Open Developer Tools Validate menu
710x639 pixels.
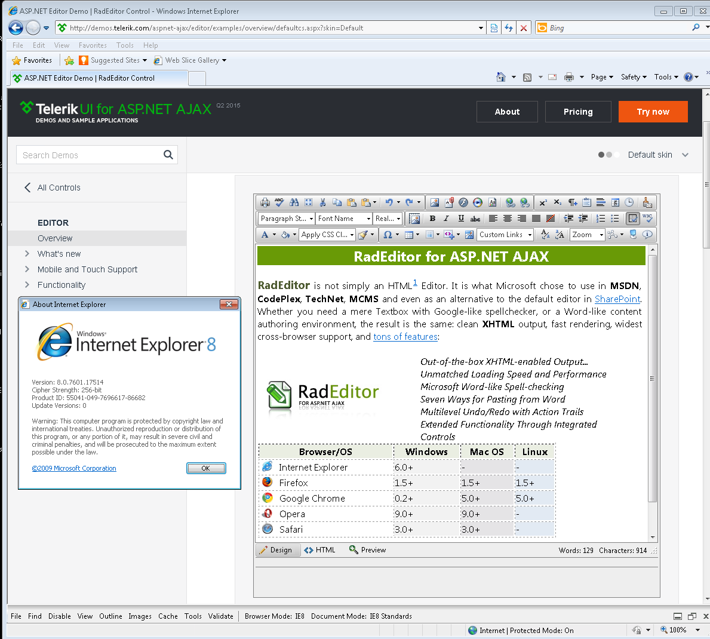point(220,616)
